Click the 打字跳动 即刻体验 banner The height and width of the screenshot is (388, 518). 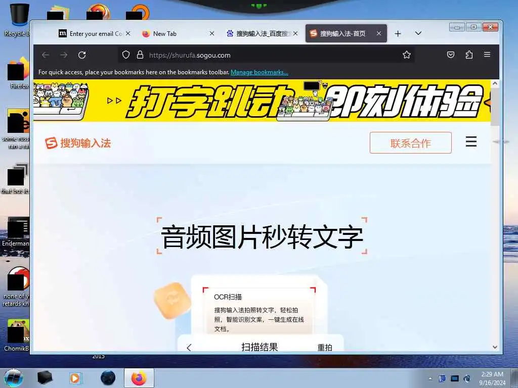[x=262, y=101]
